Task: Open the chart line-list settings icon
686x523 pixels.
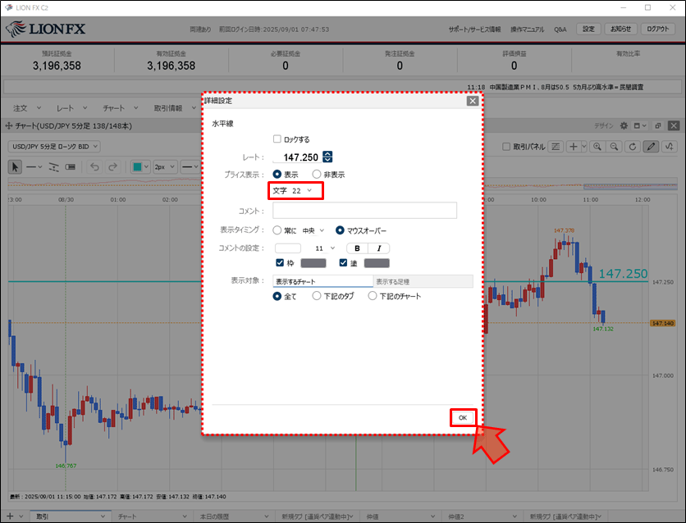Action: tap(556, 147)
